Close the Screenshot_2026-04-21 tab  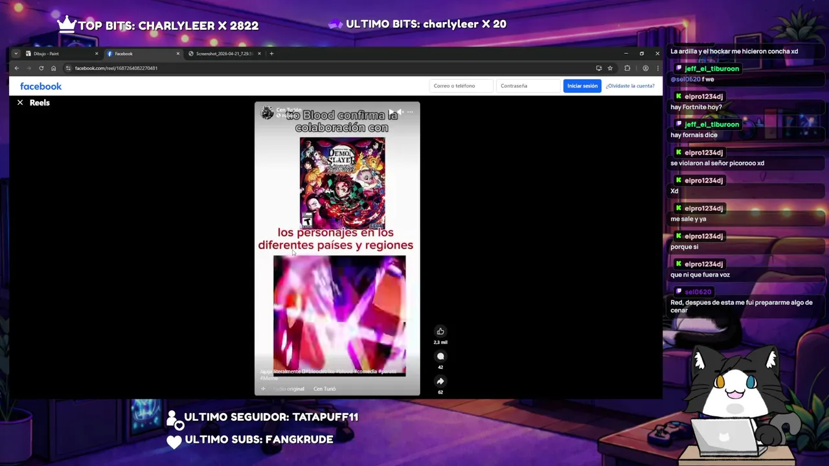[x=259, y=54]
